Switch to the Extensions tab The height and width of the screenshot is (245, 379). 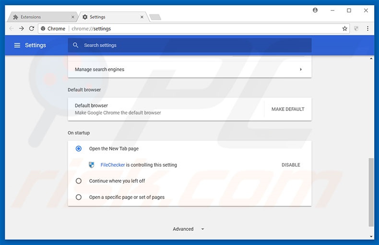pyautogui.click(x=42, y=17)
